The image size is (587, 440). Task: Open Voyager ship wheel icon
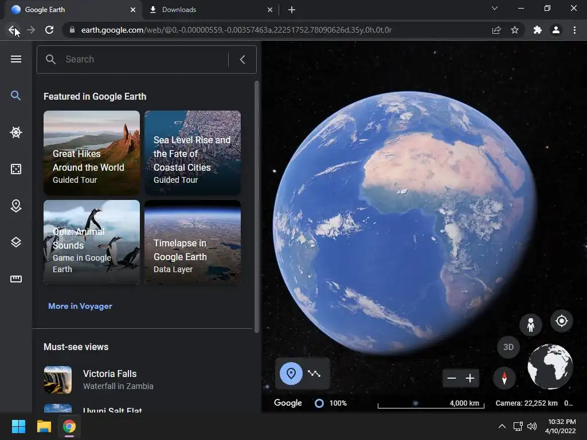[x=15, y=132]
